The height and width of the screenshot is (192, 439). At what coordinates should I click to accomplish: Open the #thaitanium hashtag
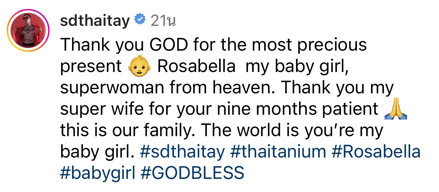278,152
